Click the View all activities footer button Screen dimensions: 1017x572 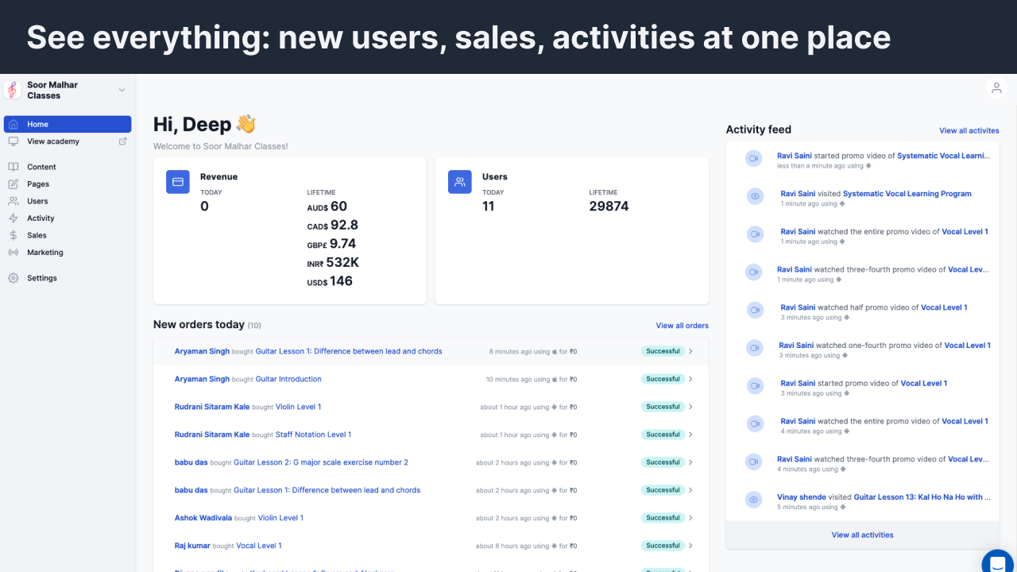863,535
